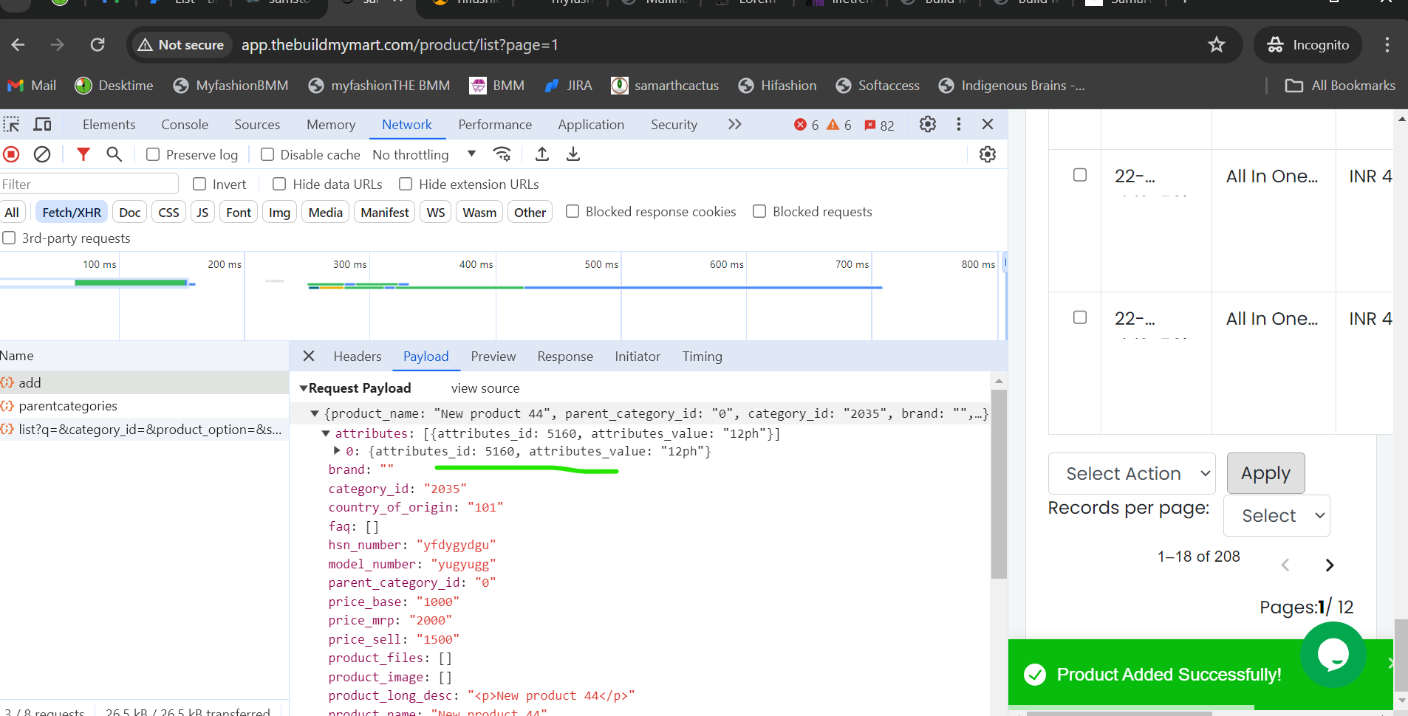The width and height of the screenshot is (1408, 716).
Task: Export HAR file with download icon
Action: click(573, 154)
